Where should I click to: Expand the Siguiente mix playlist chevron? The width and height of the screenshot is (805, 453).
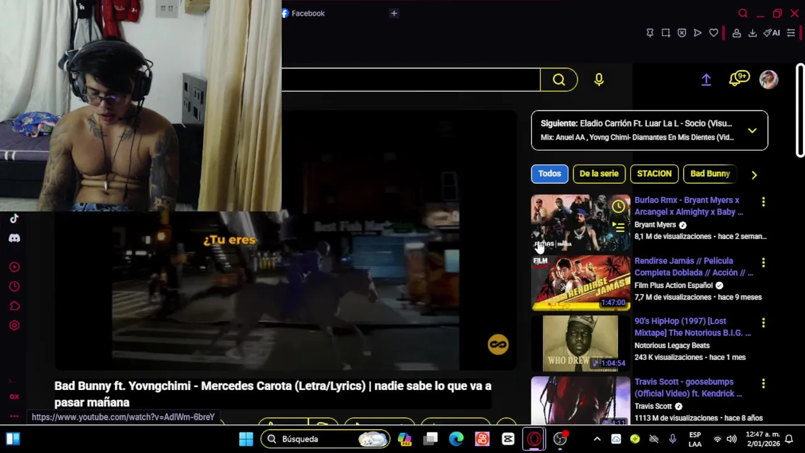(x=752, y=130)
